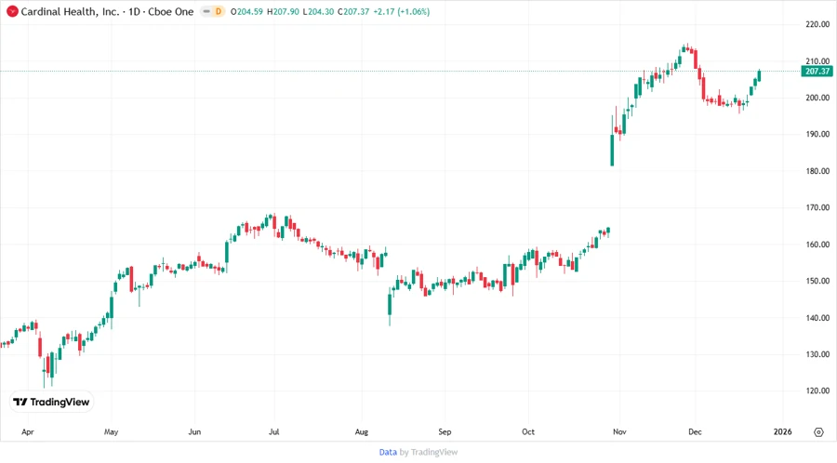Click the 180.00 price axis label
Screen dimensions: 837x463
[x=817, y=171]
